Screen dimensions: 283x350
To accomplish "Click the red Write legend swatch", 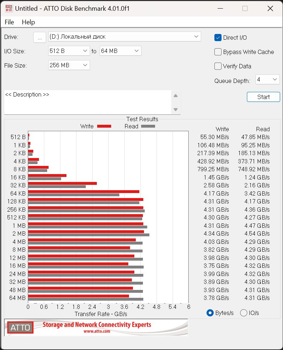I will [x=104, y=126].
